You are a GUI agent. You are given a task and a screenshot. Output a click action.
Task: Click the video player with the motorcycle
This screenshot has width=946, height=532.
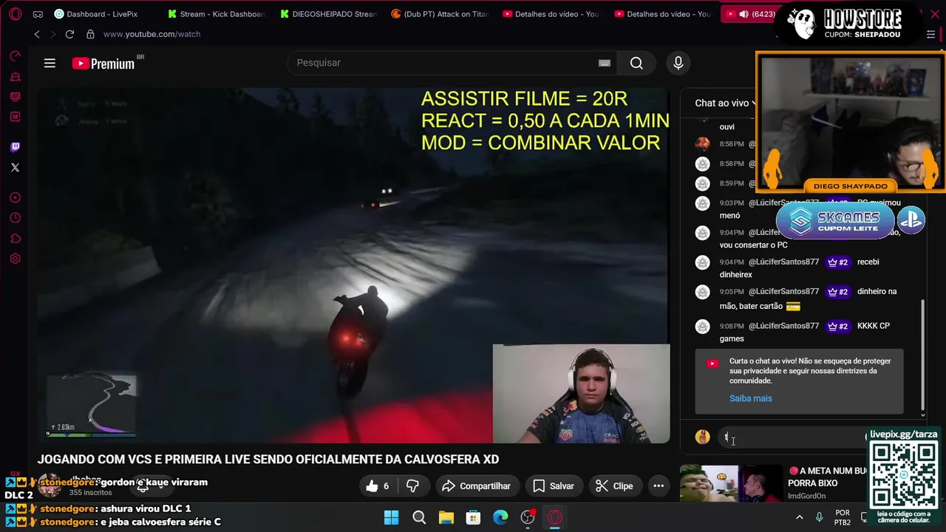coord(354,266)
